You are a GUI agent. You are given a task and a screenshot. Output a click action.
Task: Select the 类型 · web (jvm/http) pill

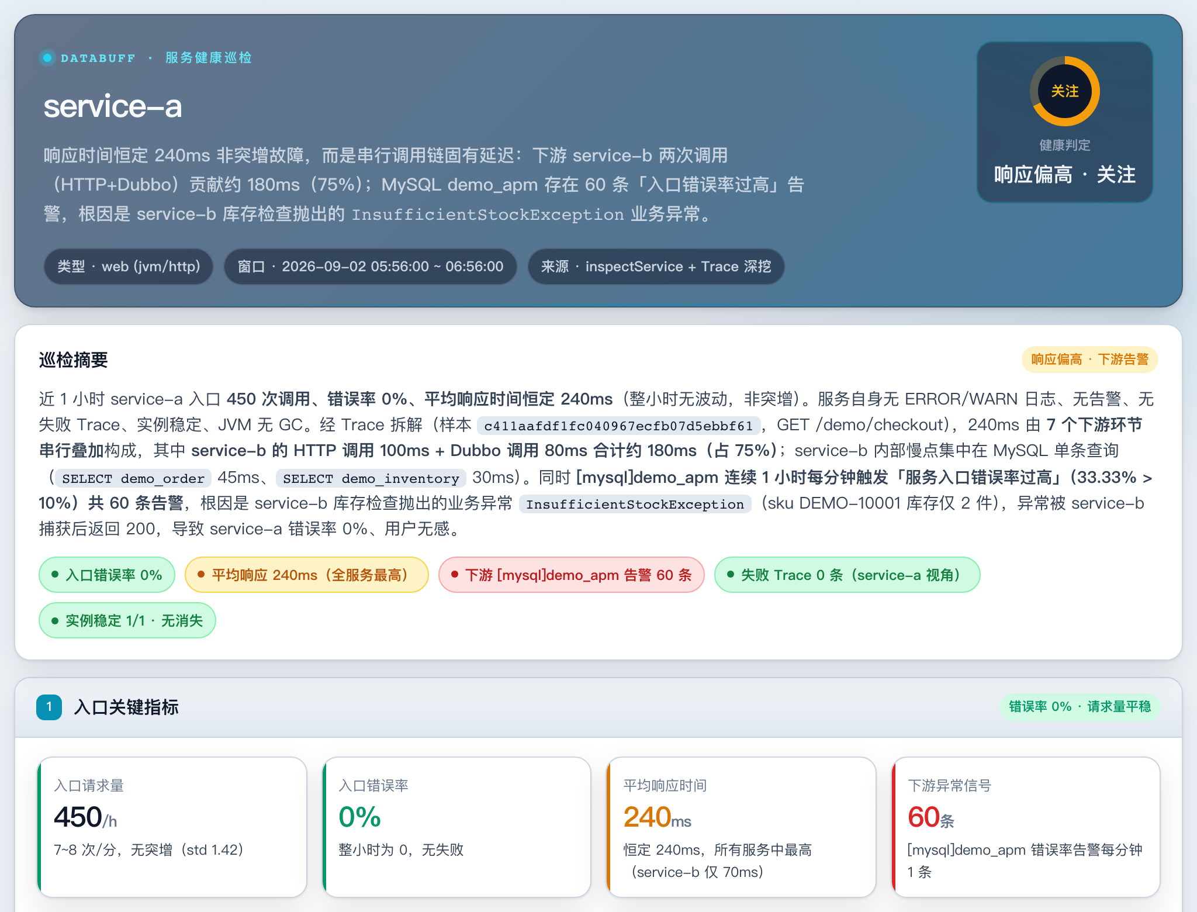129,267
